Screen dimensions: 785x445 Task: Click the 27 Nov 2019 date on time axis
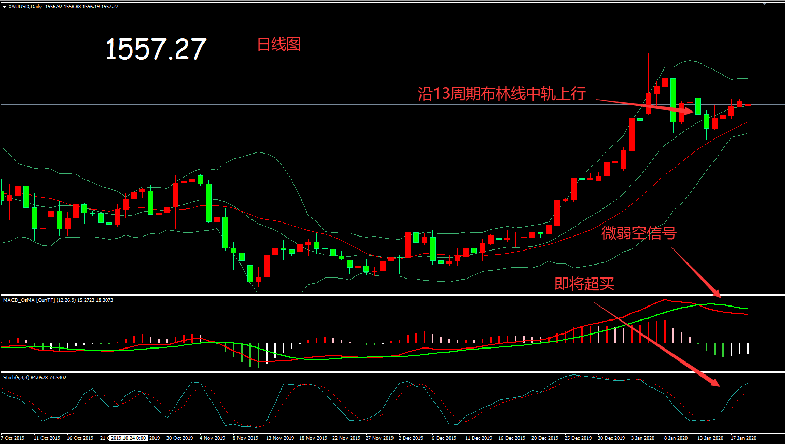(x=380, y=438)
